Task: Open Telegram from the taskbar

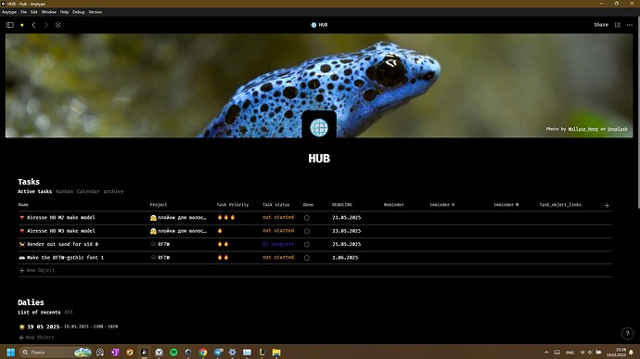Action: pos(218,353)
